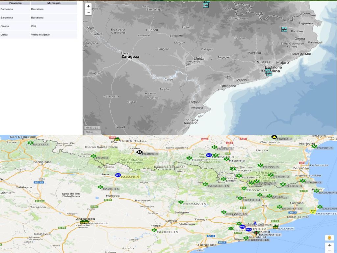Select the F1ZCP-3 star station icon

[189, 158]
